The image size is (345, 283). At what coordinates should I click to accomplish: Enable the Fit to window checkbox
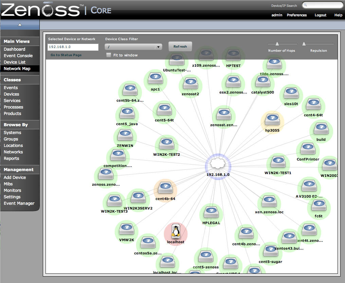(x=109, y=55)
